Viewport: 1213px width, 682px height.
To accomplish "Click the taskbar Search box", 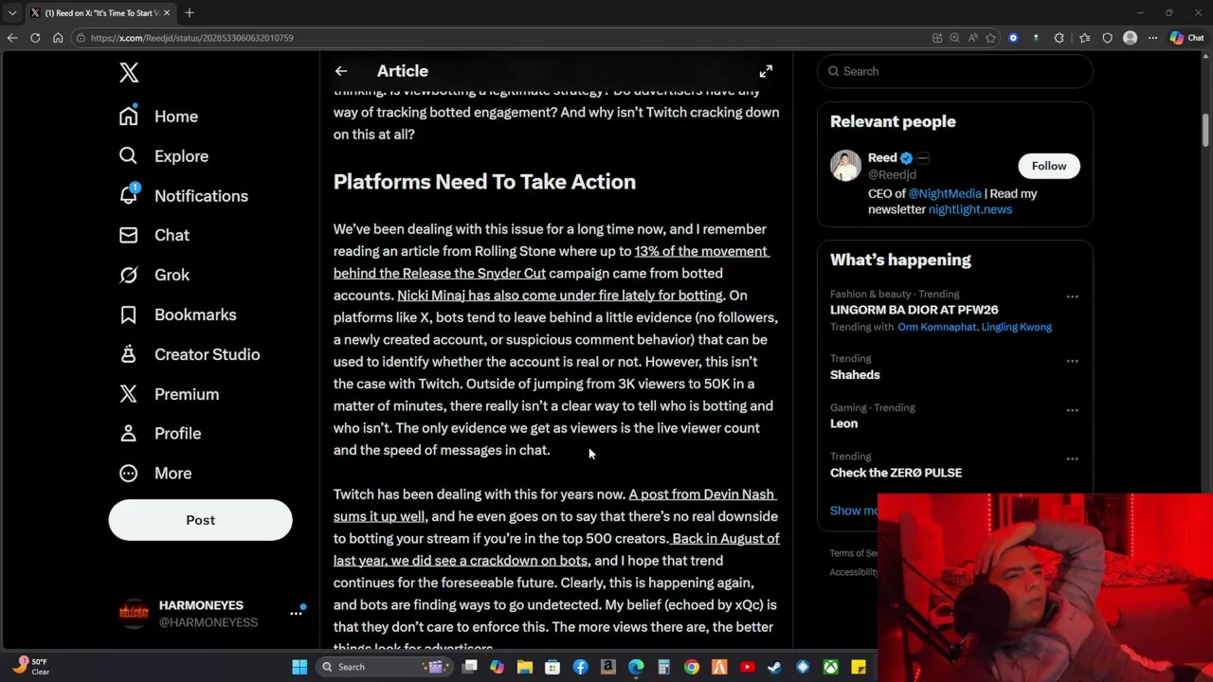I will [383, 667].
